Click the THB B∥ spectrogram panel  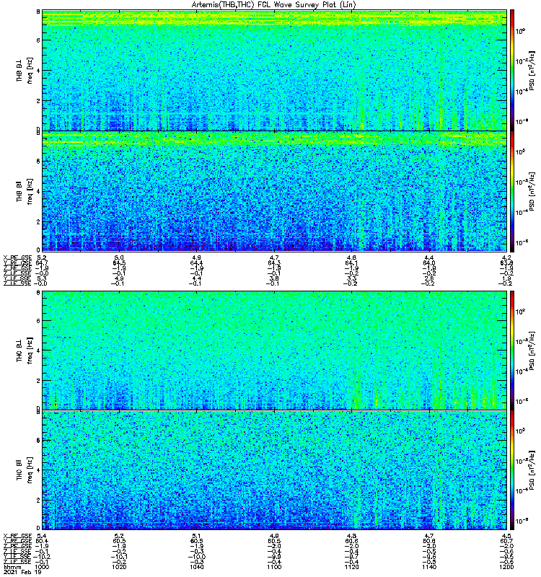[x=275, y=191]
